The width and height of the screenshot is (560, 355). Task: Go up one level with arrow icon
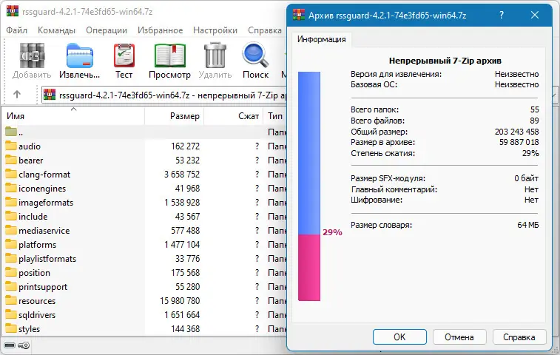(x=17, y=95)
